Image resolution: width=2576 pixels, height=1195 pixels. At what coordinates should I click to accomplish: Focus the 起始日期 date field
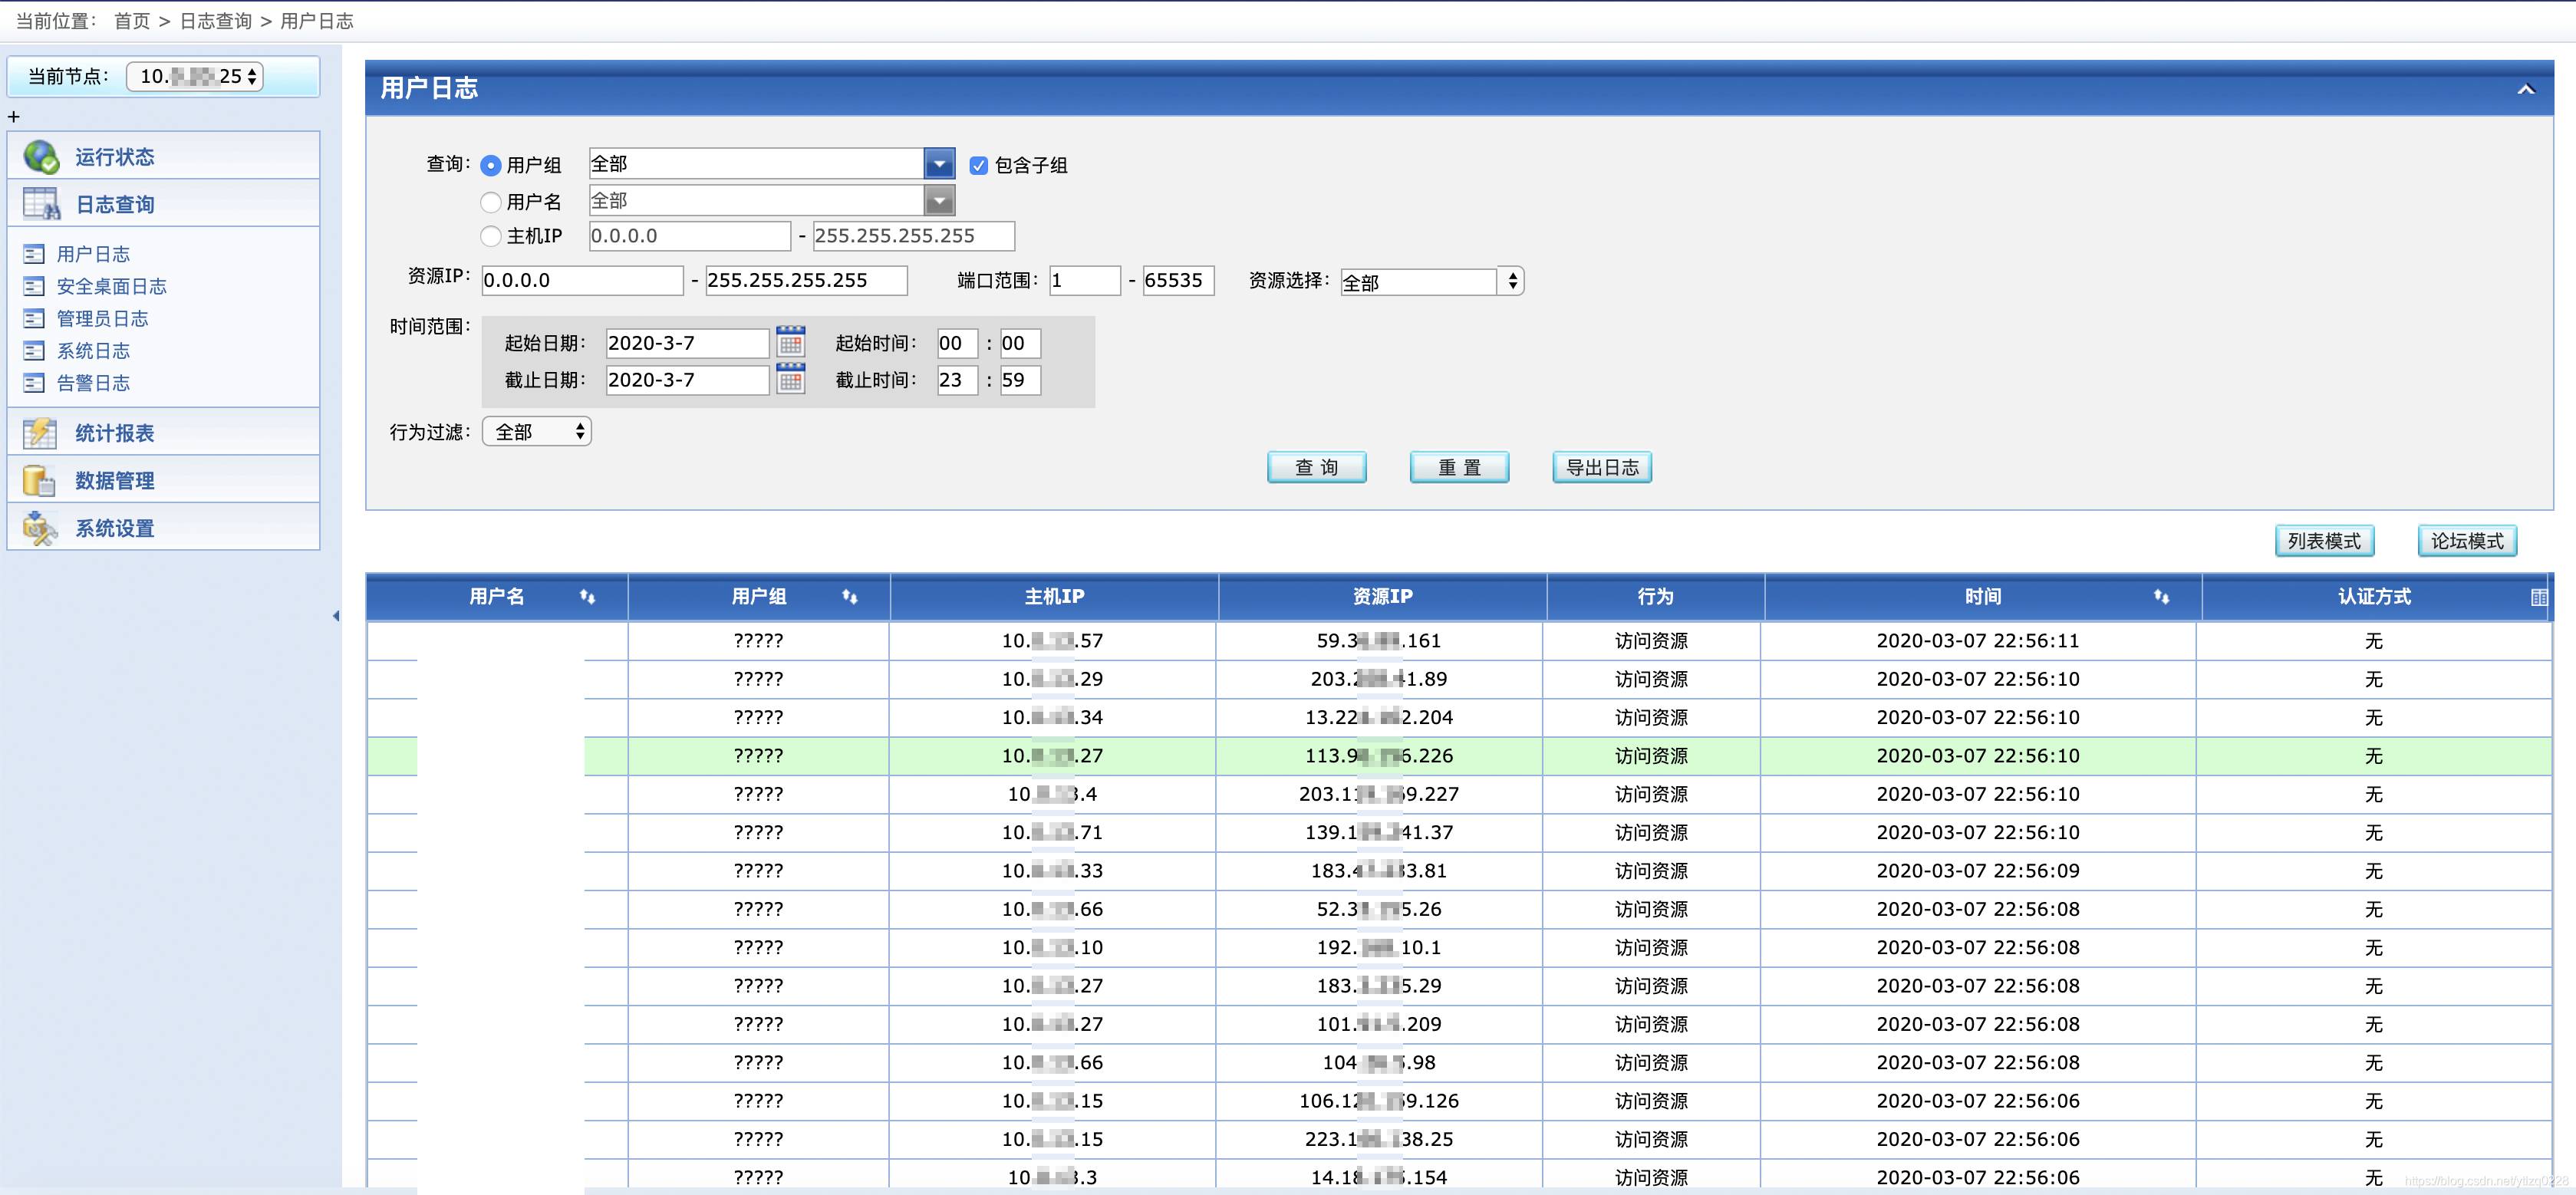[688, 343]
